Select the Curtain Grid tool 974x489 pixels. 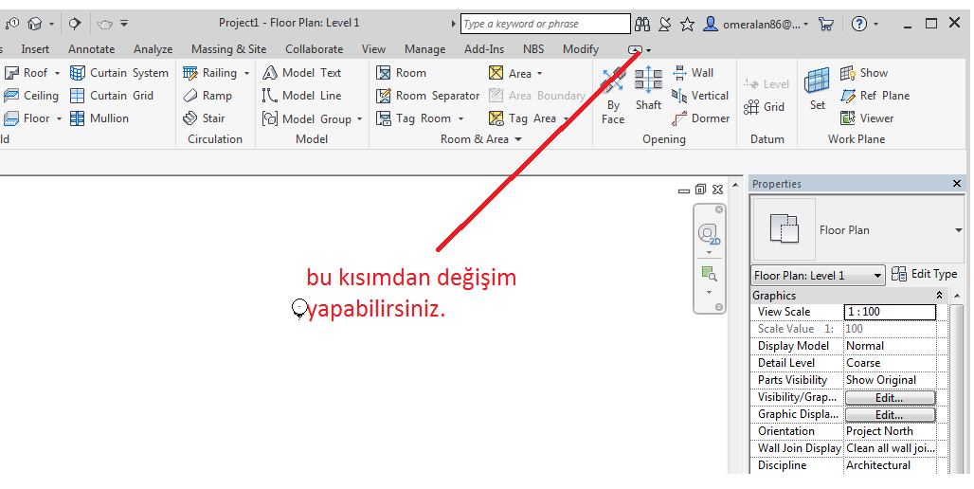pos(112,96)
